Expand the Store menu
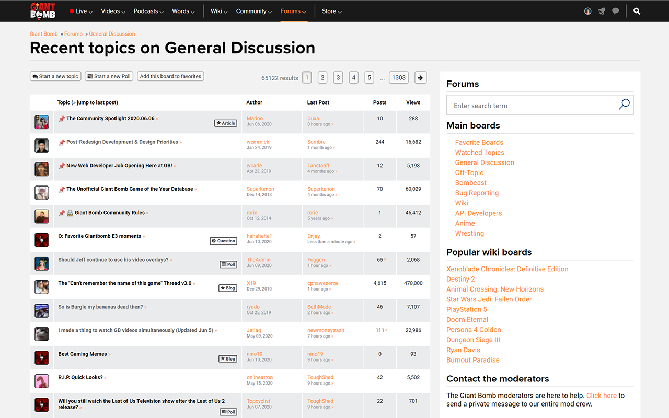The height and width of the screenshot is (418, 669). pyautogui.click(x=332, y=11)
